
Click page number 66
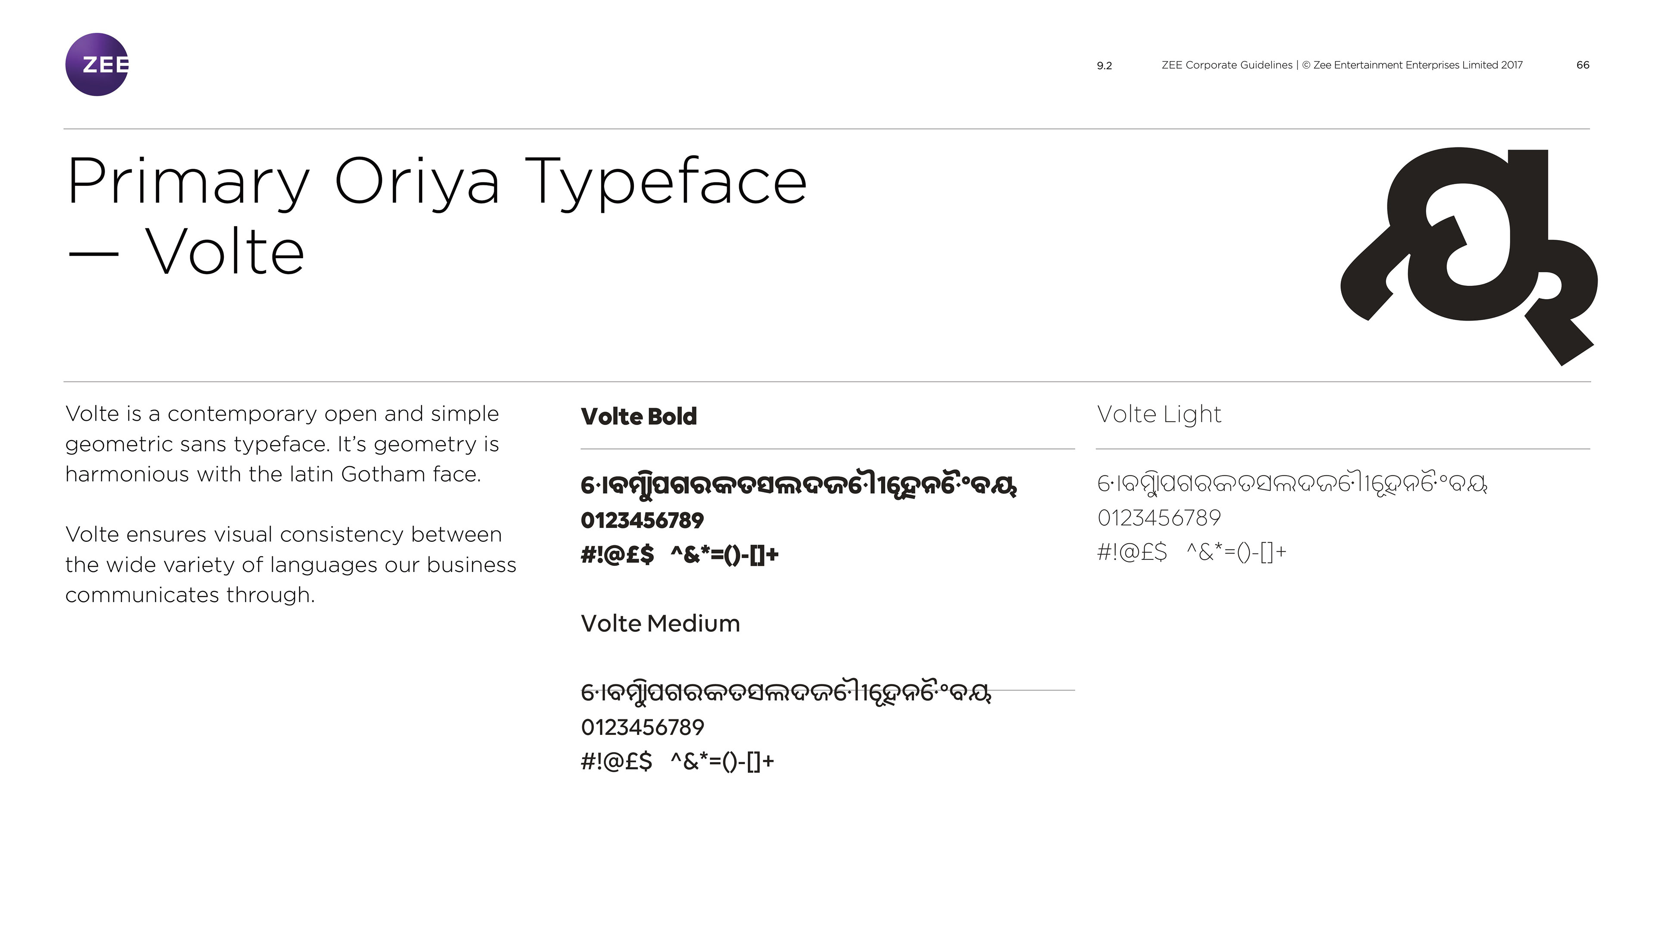click(x=1583, y=65)
